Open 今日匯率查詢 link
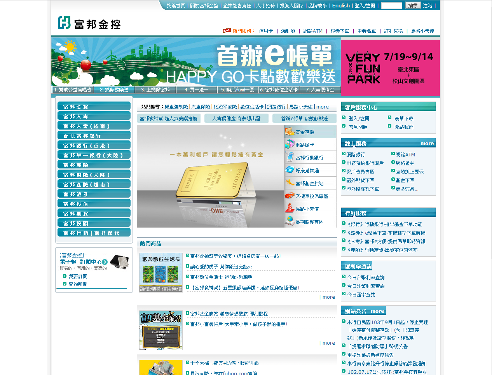 click(361, 294)
